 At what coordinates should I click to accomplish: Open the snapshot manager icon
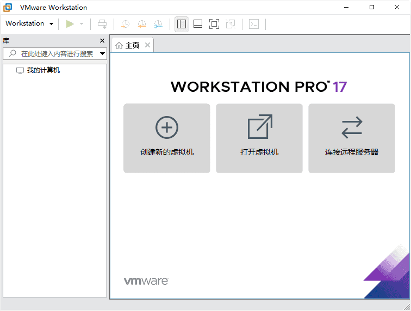tap(158, 24)
